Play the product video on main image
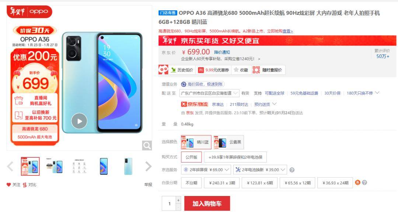Image resolution: width=398 pixels, height=214 pixels. coord(79,121)
